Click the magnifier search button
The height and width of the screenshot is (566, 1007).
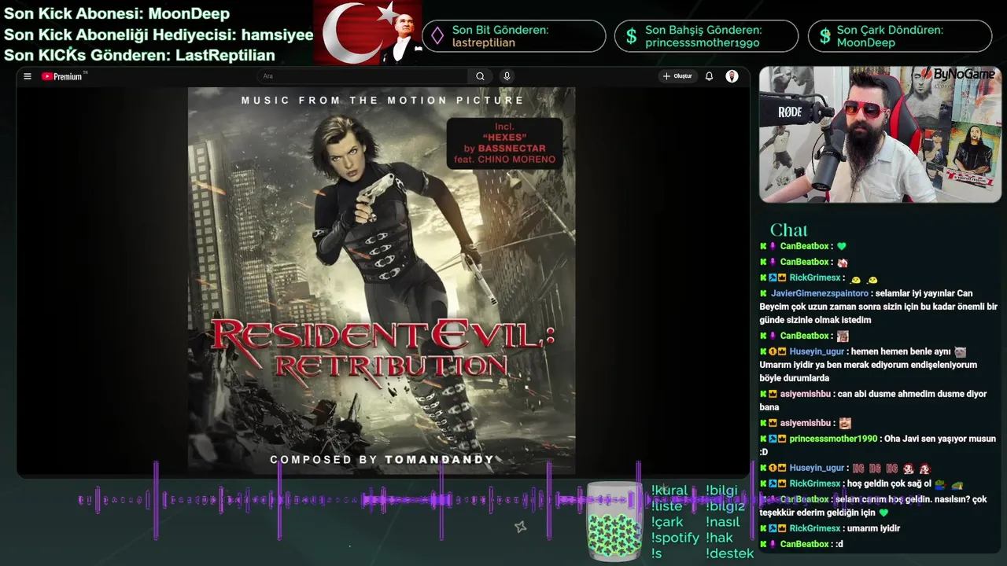click(x=480, y=76)
